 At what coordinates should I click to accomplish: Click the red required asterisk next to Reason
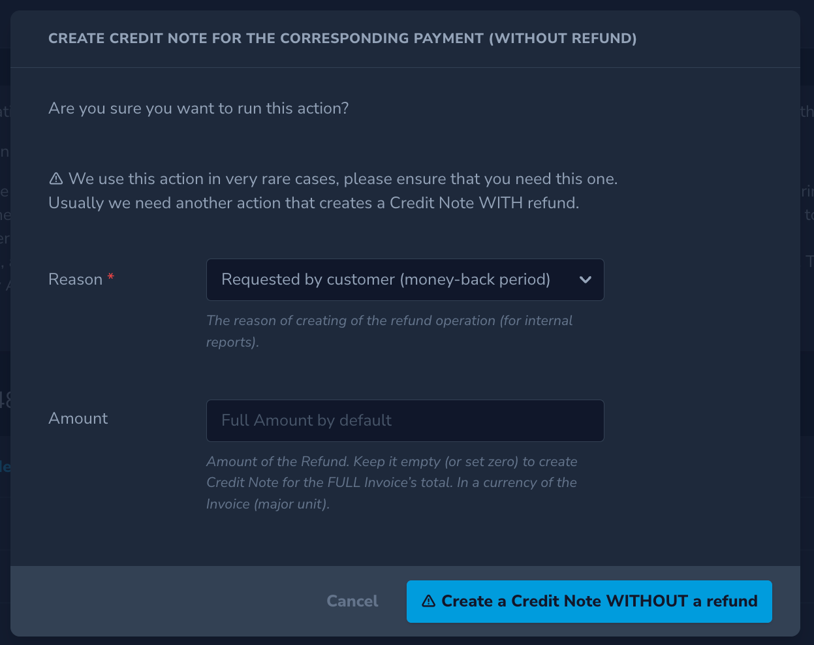point(110,277)
